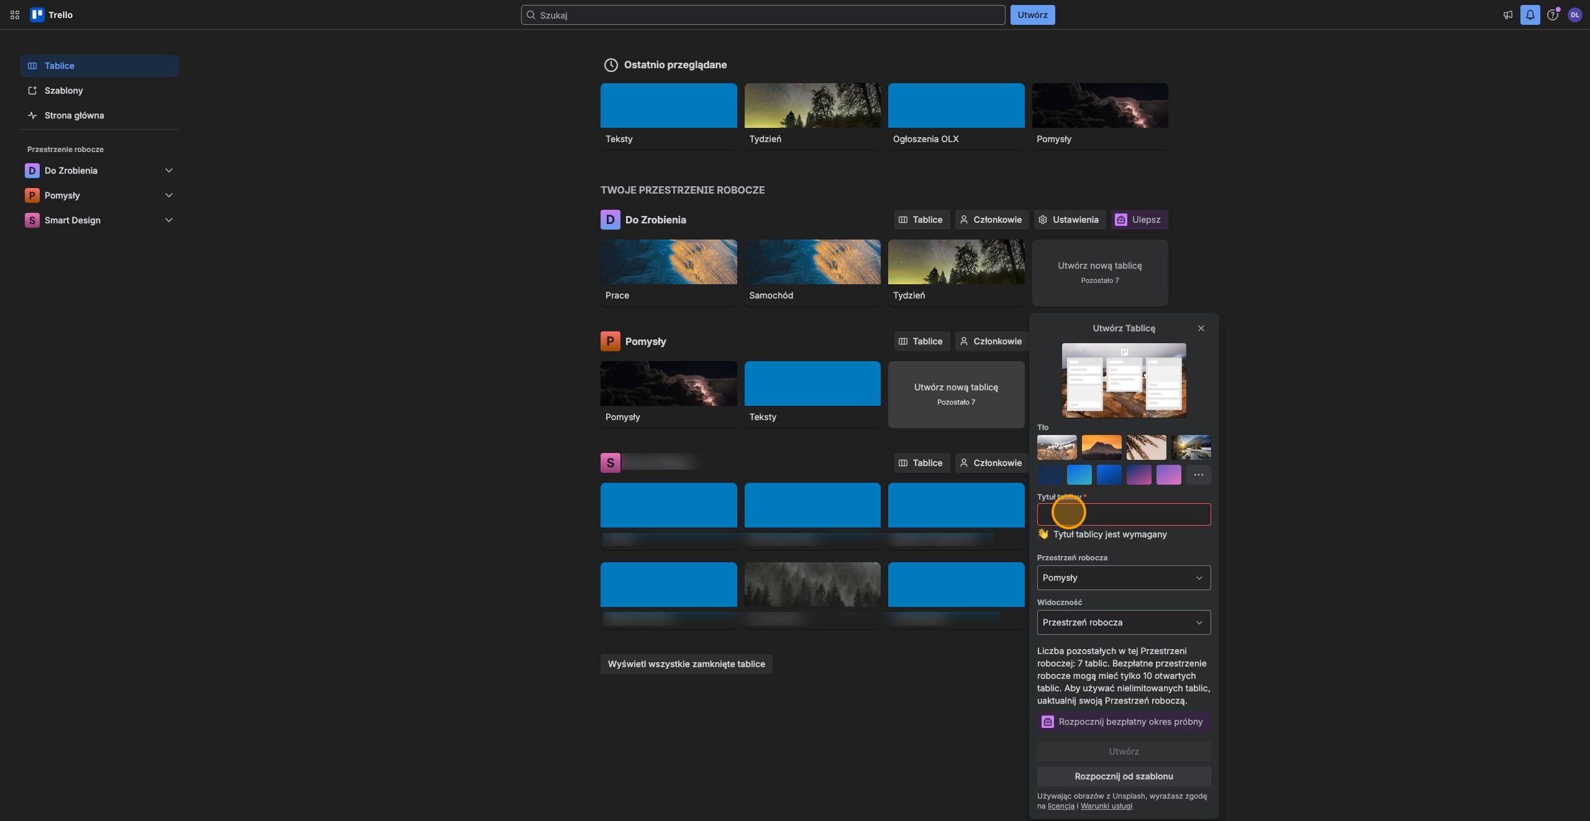The height and width of the screenshot is (821, 1590).
Task: Expand Do Zrobienia workspace in sidebar
Action: pyautogui.click(x=169, y=171)
